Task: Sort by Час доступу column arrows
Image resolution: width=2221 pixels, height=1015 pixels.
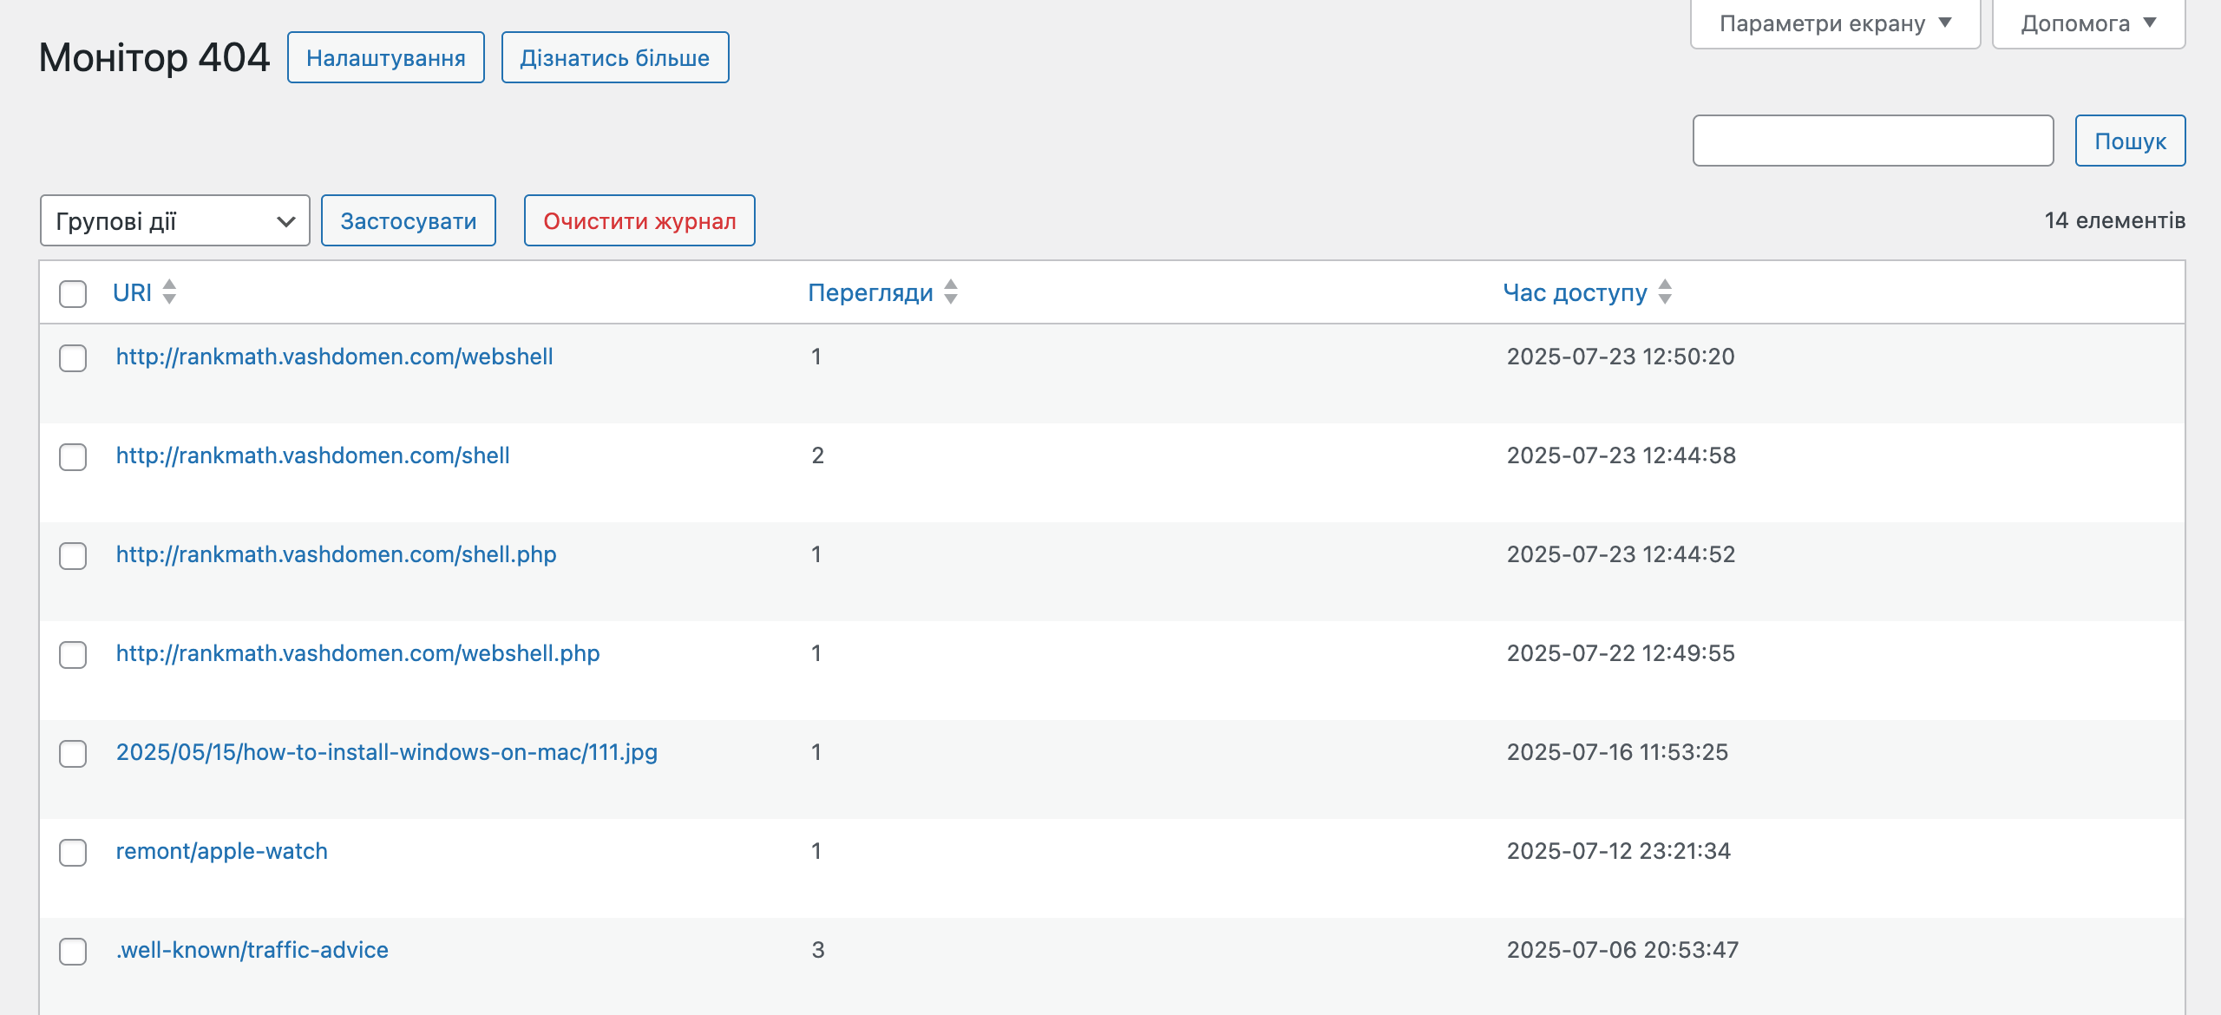Action: pyautogui.click(x=1665, y=292)
